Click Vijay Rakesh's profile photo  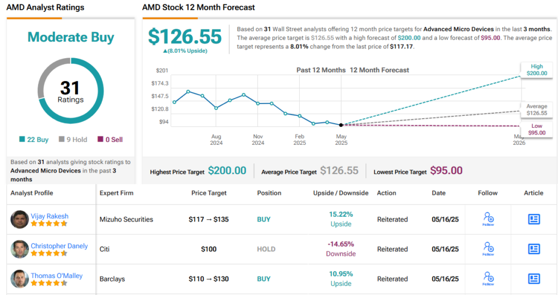point(20,219)
